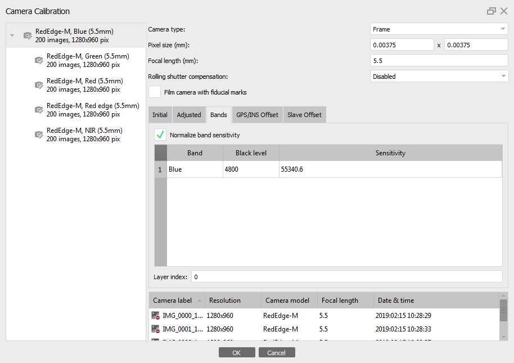Uncheck Normalize band sensitivity
This screenshot has width=514, height=363.
(160, 135)
